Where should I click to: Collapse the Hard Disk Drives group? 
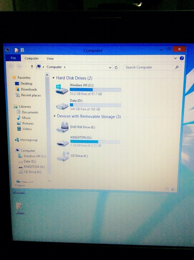pos(54,78)
